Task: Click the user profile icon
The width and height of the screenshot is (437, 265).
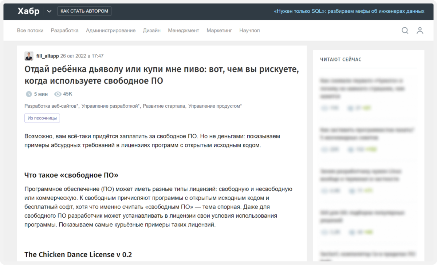Action: tap(420, 31)
